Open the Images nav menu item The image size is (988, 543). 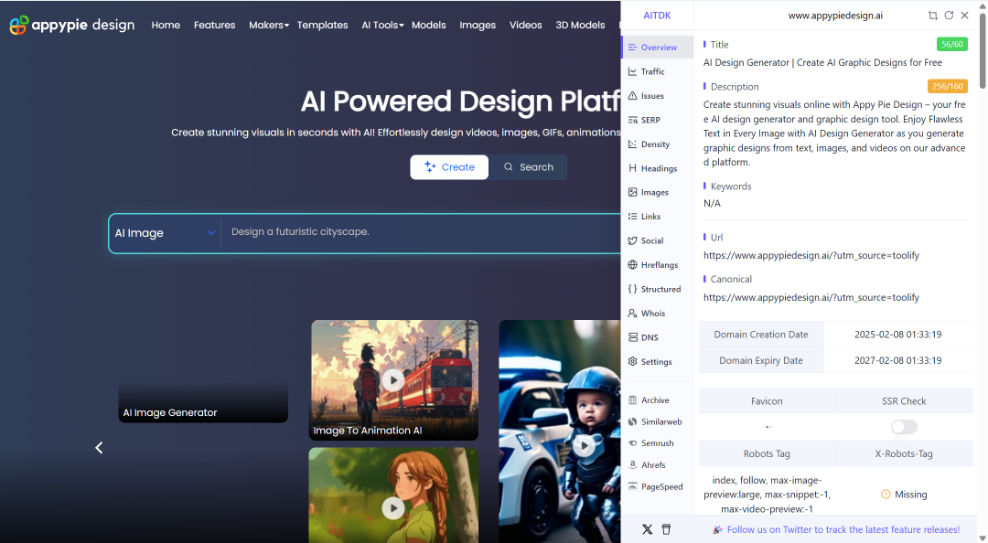click(478, 25)
